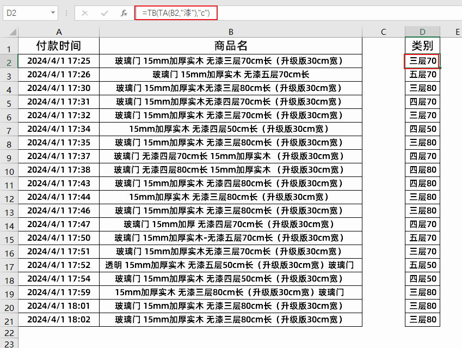Select cell D2 showing 三层70

[422, 61]
